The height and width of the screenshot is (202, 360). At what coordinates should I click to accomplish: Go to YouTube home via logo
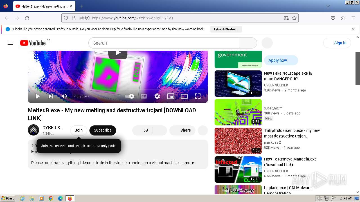(x=33, y=43)
